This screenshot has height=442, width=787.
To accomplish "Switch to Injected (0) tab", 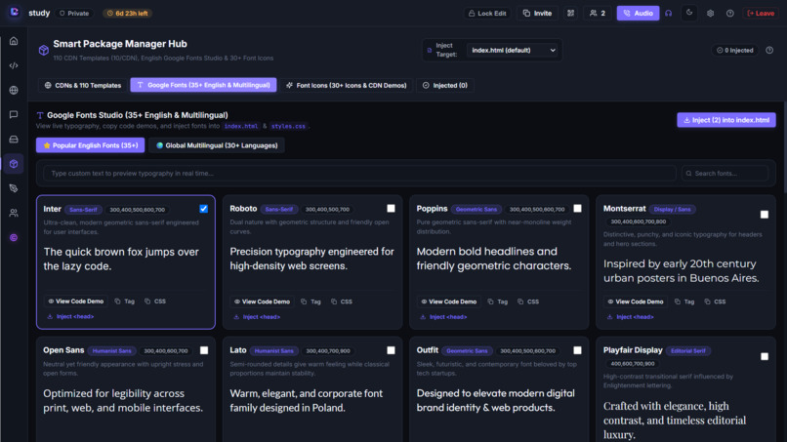I will (x=445, y=85).
